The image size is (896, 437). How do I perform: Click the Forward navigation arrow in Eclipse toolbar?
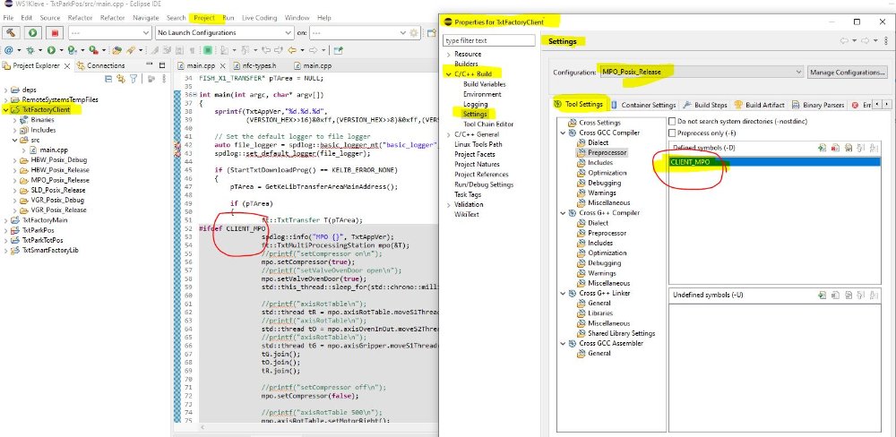coord(313,50)
